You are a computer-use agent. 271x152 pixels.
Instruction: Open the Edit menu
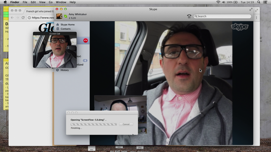(x=33, y=2)
